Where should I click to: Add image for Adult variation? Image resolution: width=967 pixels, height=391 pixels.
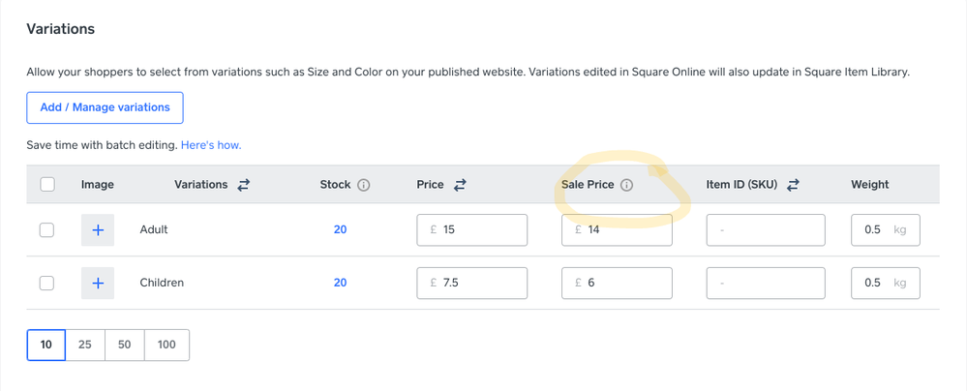[98, 230]
